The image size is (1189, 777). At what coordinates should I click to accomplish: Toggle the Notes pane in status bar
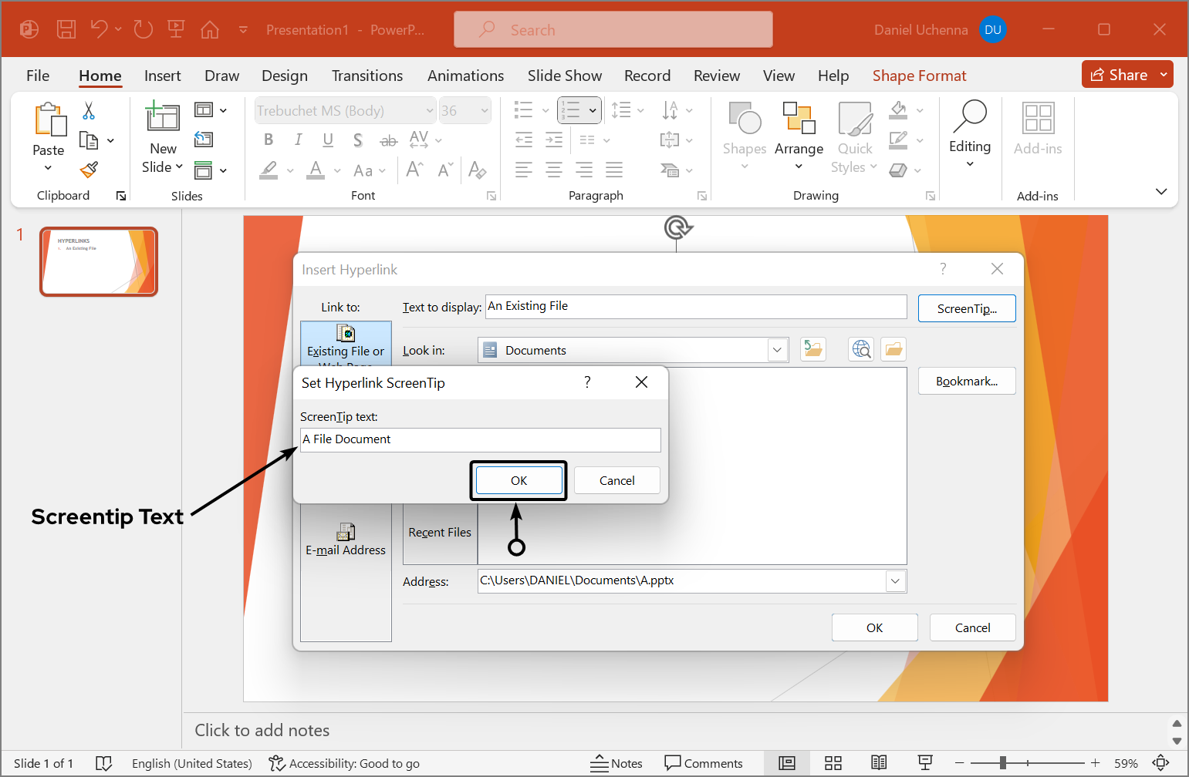616,763
